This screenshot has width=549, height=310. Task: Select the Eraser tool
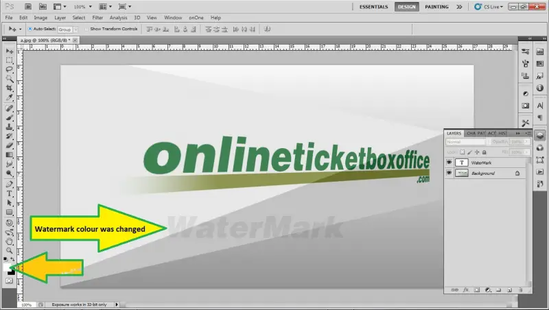tap(10, 145)
